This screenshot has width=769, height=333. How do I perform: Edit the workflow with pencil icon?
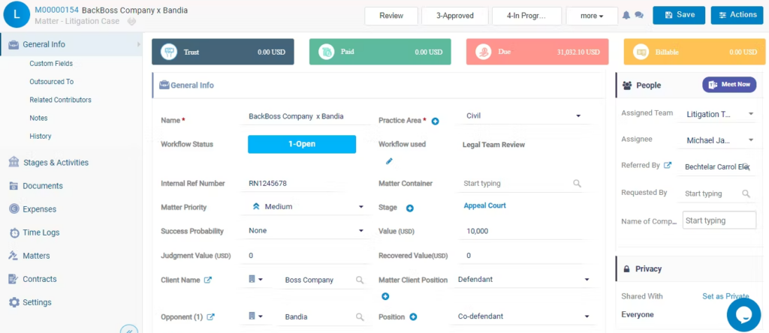389,161
